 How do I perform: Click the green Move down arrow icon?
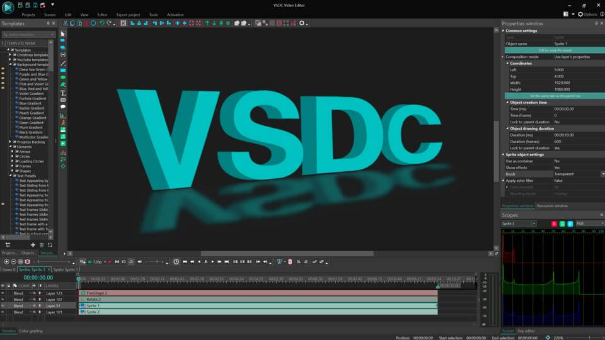214,23
